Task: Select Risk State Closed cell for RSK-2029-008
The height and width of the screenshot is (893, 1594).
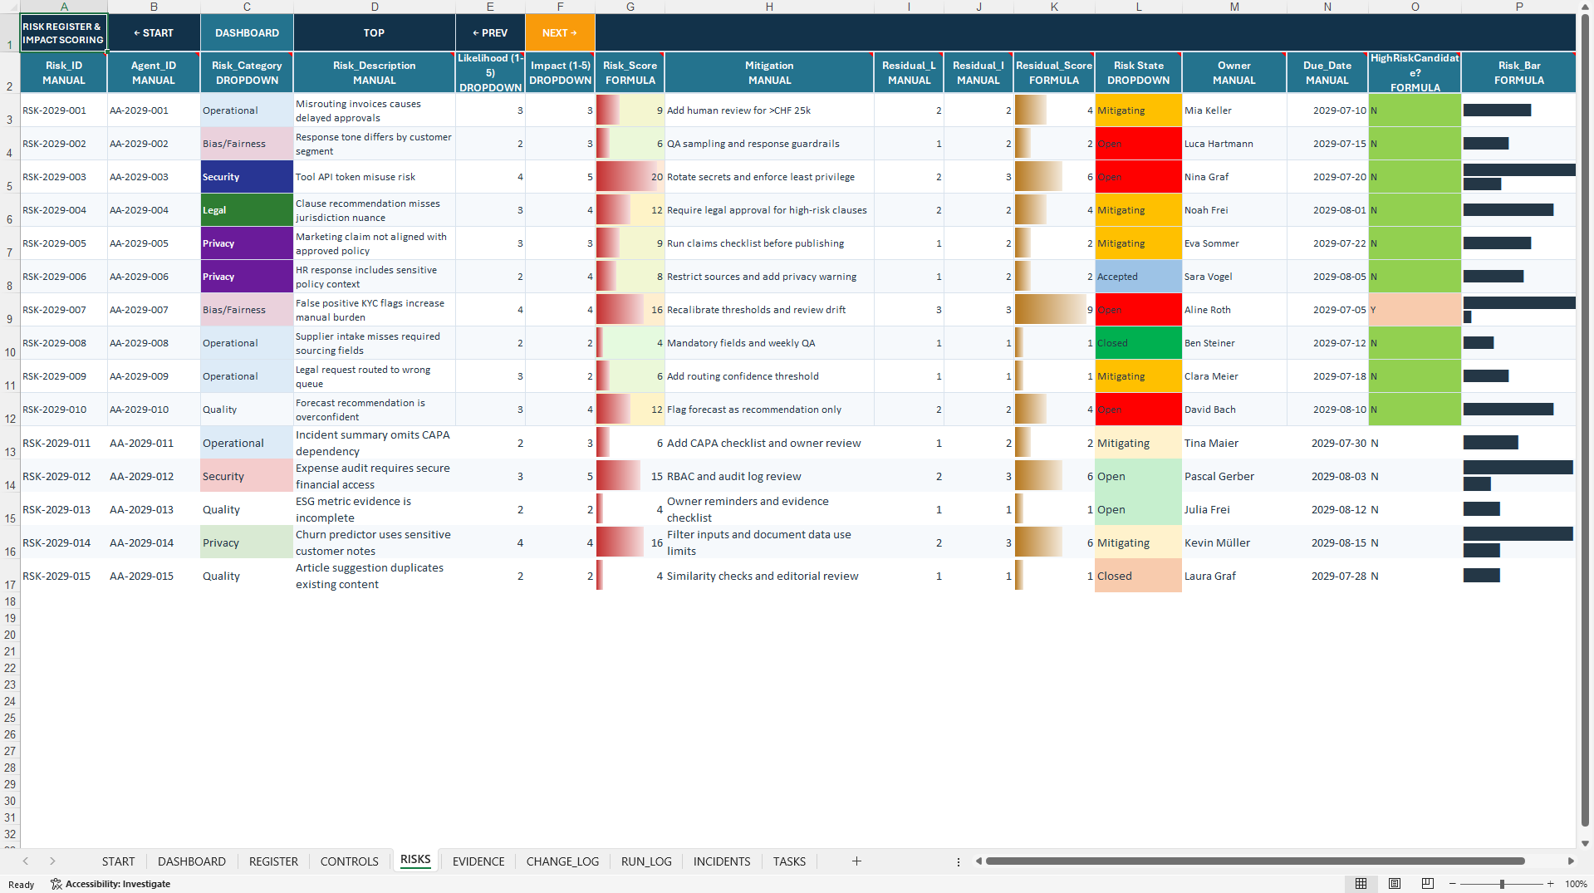Action: [1138, 343]
